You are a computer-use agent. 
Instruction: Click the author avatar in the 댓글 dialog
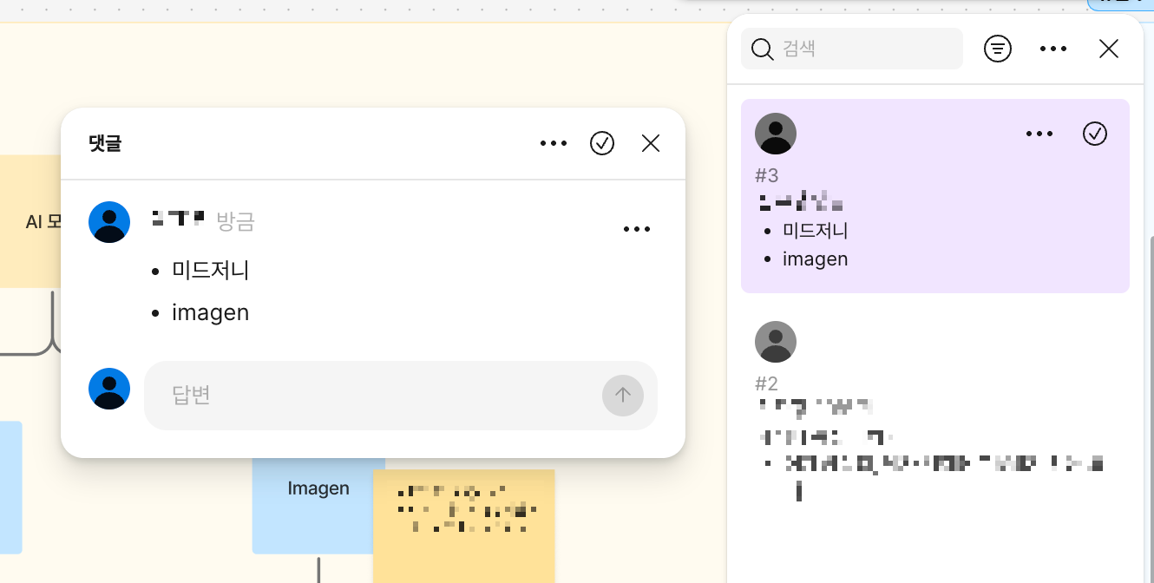point(109,222)
